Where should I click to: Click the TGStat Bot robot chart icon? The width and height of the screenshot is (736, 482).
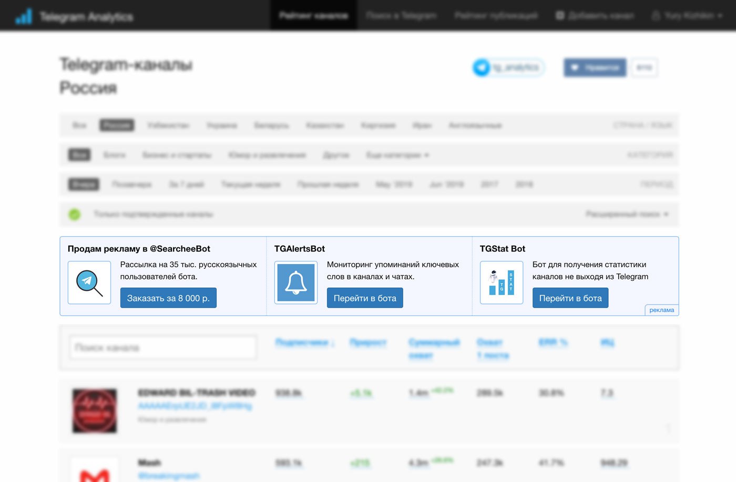(x=502, y=283)
